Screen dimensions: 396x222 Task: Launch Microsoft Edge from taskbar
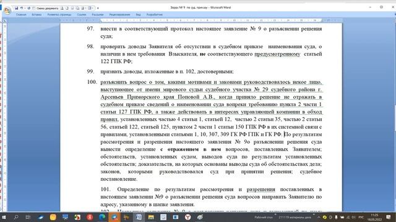102,217
